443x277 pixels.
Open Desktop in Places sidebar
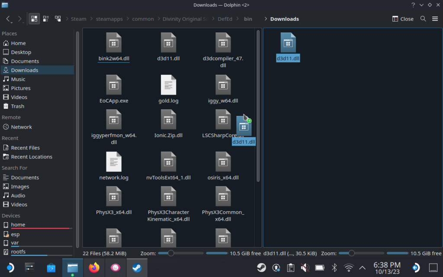(37, 52)
